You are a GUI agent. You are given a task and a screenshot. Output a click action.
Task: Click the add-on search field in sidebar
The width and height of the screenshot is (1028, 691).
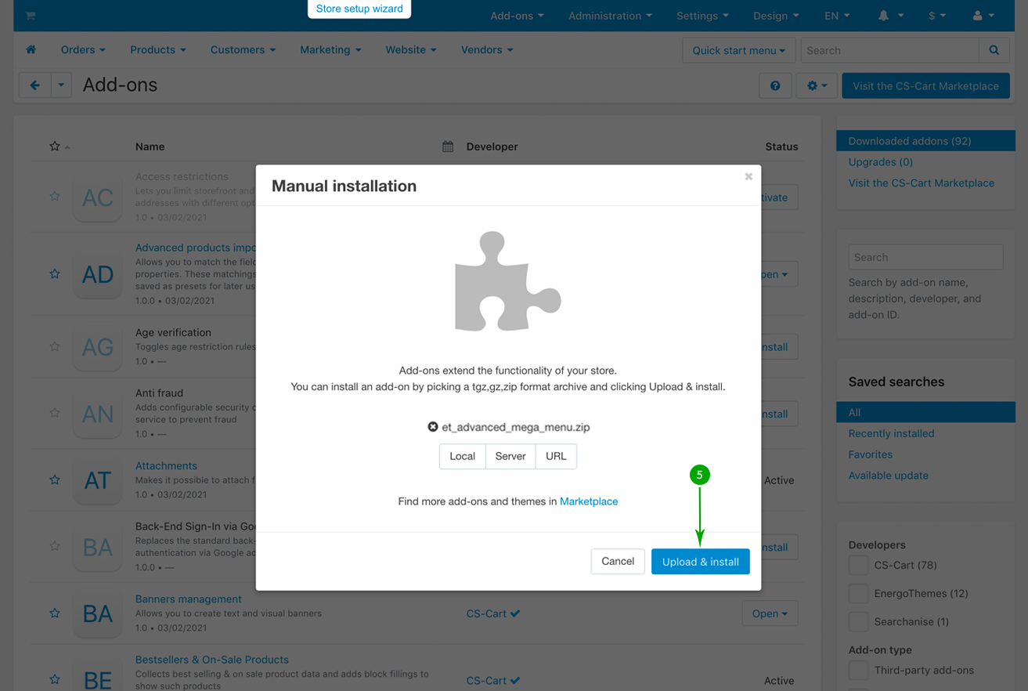[925, 257]
